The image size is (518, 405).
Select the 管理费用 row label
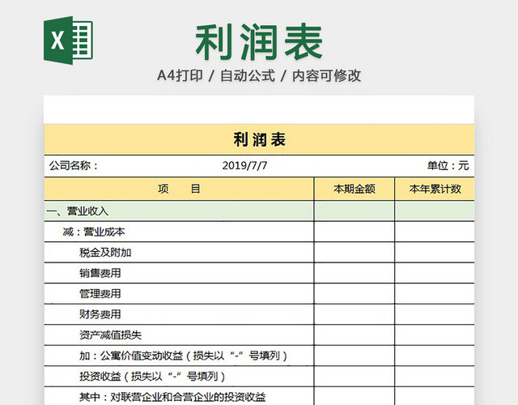click(100, 293)
